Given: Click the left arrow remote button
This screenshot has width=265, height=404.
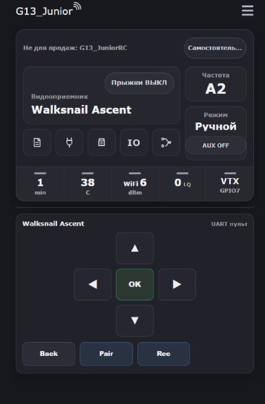Looking at the screenshot, I should tap(93, 284).
